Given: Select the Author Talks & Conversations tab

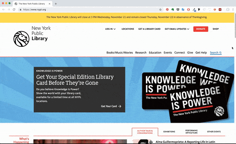Looking at the screenshot, I should [x=145, y=132].
